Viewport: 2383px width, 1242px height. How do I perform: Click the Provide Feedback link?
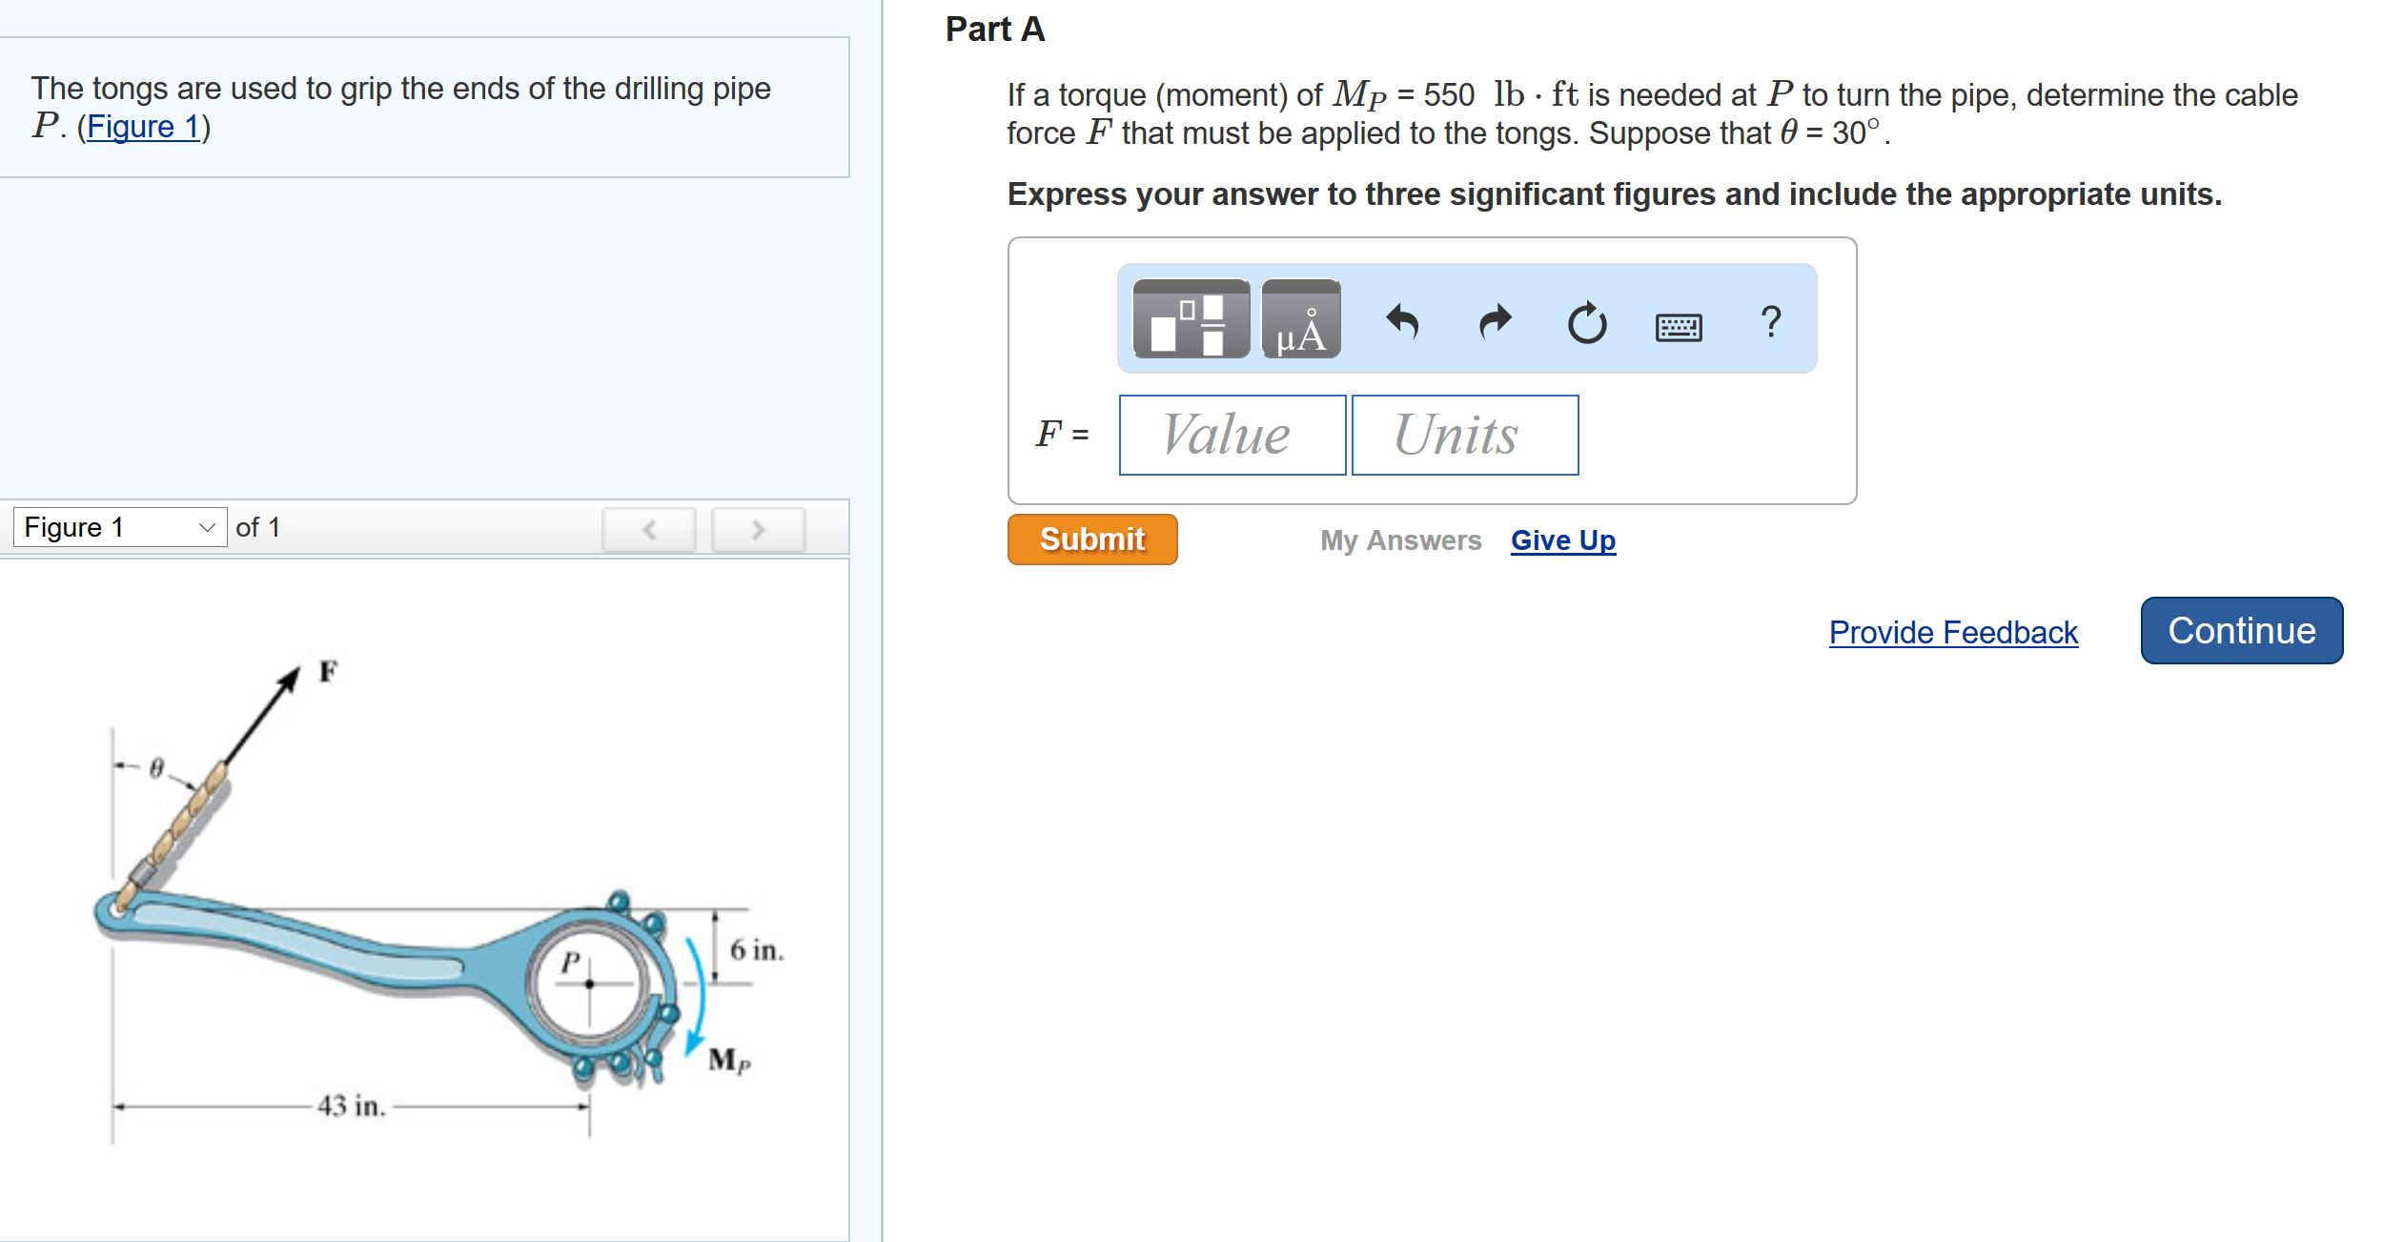(1952, 632)
